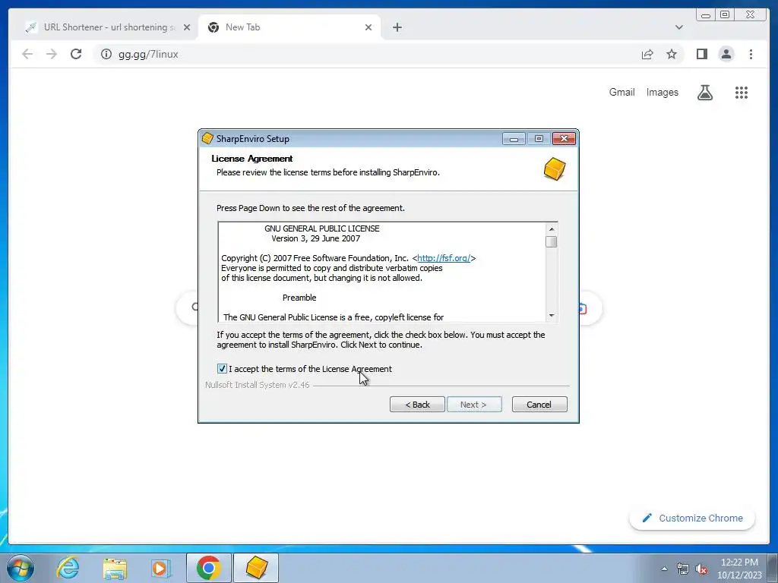Open network status tray icon
Viewport: 778px width, 583px height.
pos(683,569)
